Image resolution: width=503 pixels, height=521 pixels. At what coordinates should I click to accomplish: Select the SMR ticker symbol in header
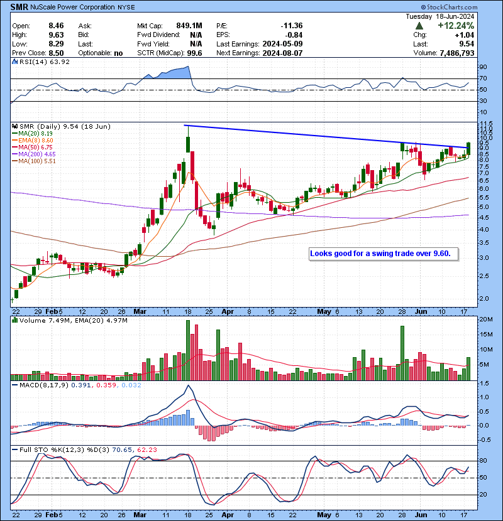19,7
